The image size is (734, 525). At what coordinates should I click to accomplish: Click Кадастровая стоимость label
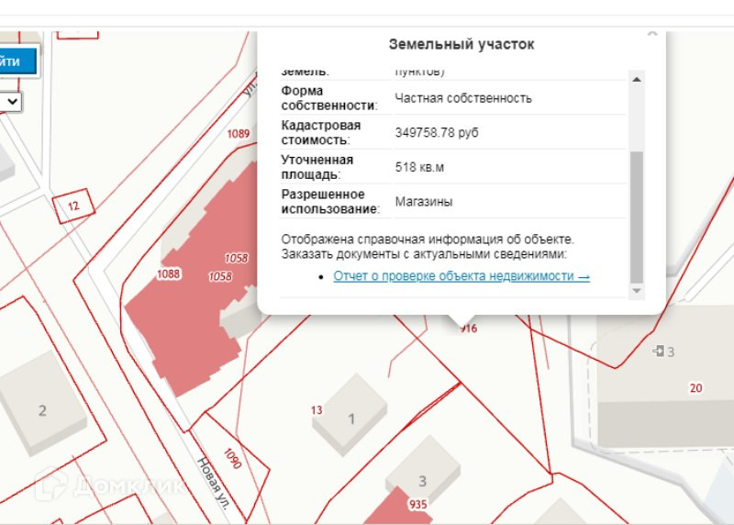[x=321, y=132]
